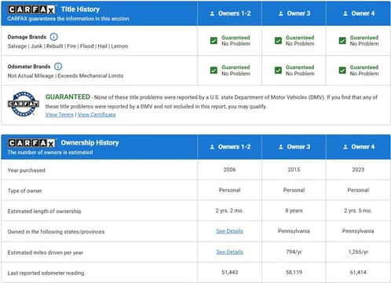Click the CARFAX logo in Ownership History header
391x283 pixels.
pos(31,143)
